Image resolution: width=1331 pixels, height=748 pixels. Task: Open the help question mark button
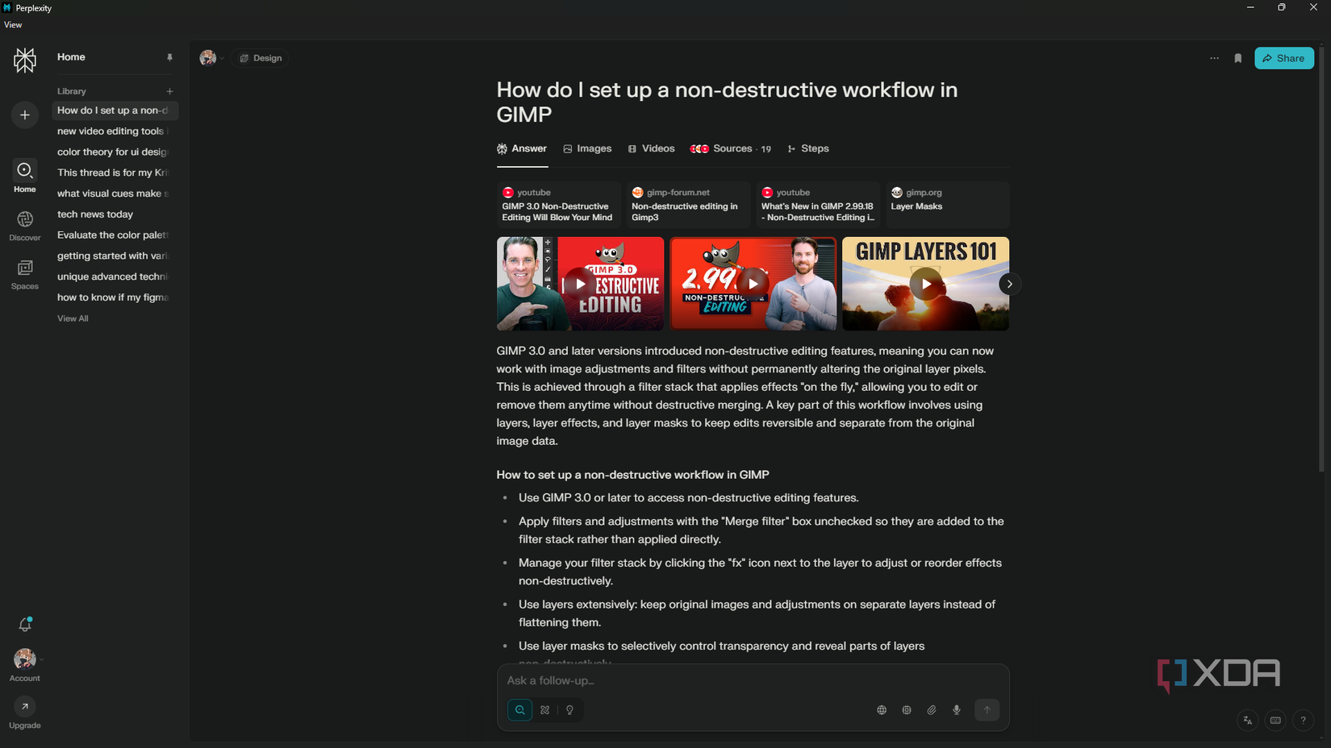click(1303, 721)
